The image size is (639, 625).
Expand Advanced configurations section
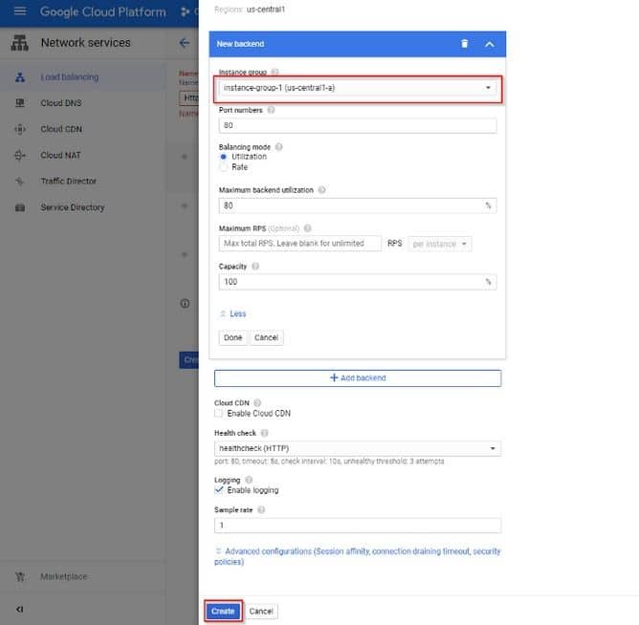pyautogui.click(x=358, y=556)
